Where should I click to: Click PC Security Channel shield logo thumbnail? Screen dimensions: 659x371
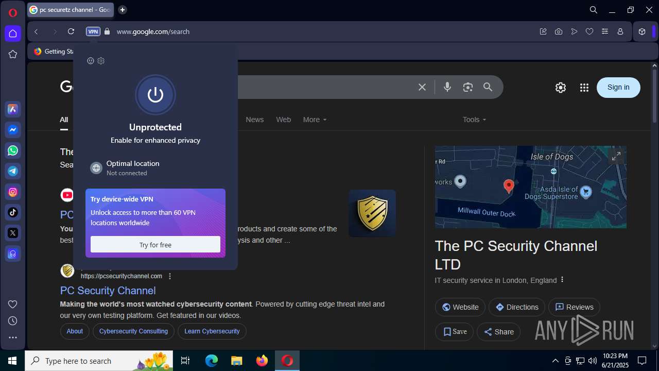click(372, 213)
